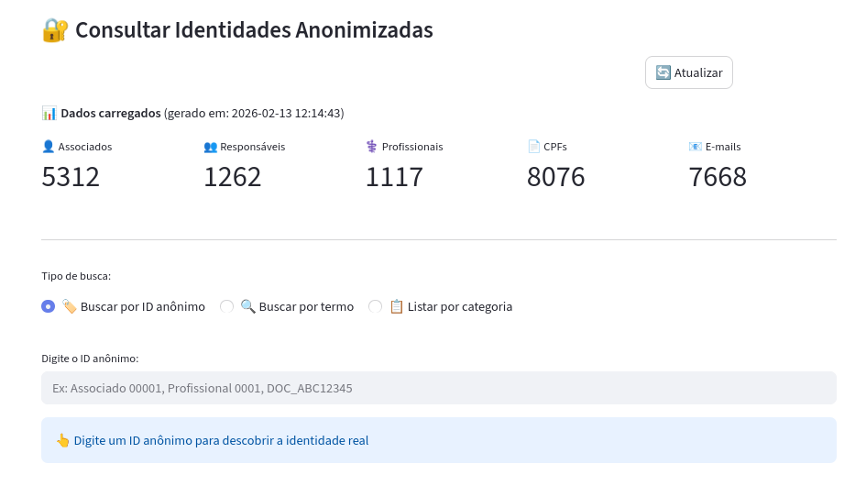The image size is (866, 497).
Task: Click the Consultar Identidades Anonimizadas heading text
Action: (x=254, y=30)
